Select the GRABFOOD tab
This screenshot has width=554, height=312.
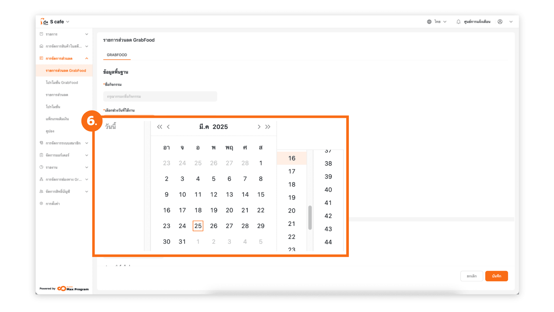[x=117, y=55]
